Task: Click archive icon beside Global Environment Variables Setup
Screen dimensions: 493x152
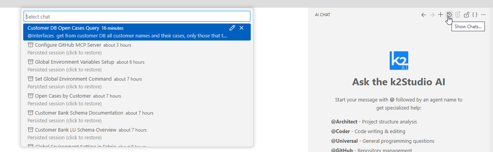Action: 31,62
